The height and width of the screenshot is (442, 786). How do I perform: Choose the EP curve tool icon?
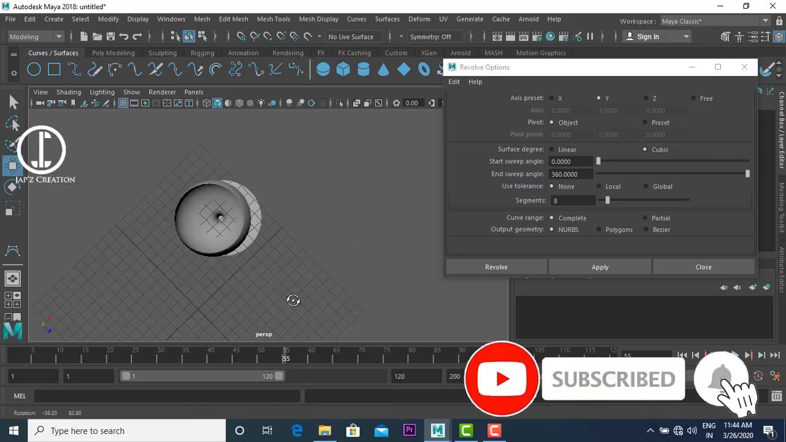95,69
